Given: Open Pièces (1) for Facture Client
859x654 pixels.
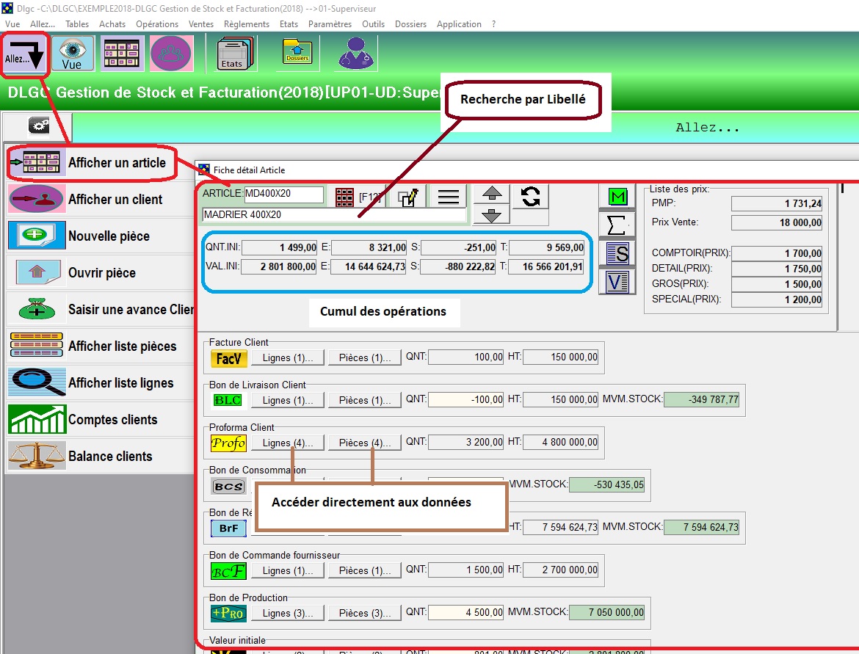Looking at the screenshot, I should [x=365, y=358].
